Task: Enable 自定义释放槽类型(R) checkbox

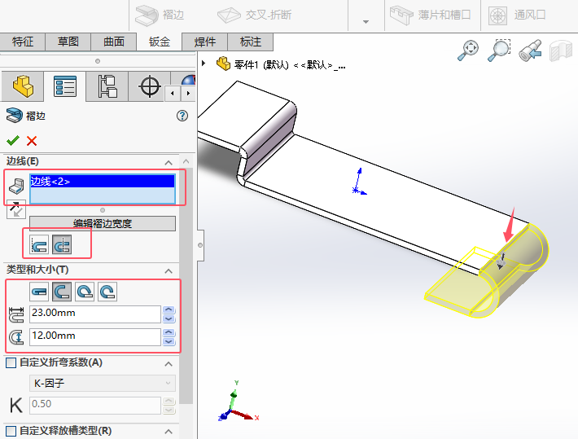Action: (11, 431)
